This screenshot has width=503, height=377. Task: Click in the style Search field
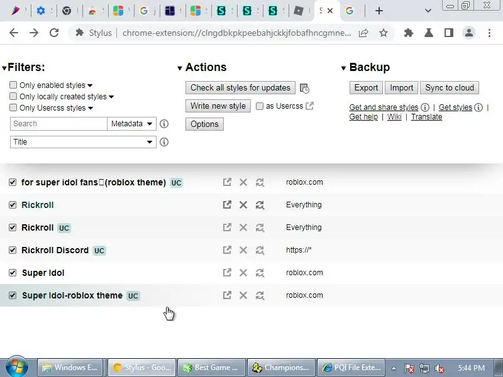(58, 124)
